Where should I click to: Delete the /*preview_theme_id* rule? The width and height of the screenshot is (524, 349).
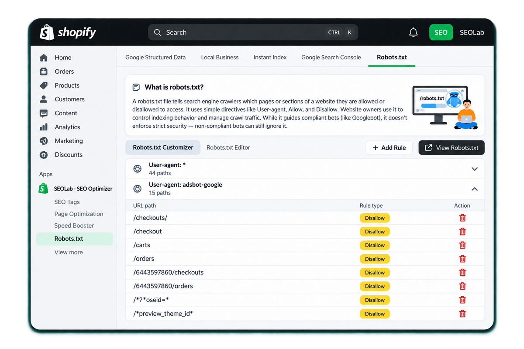462,314
